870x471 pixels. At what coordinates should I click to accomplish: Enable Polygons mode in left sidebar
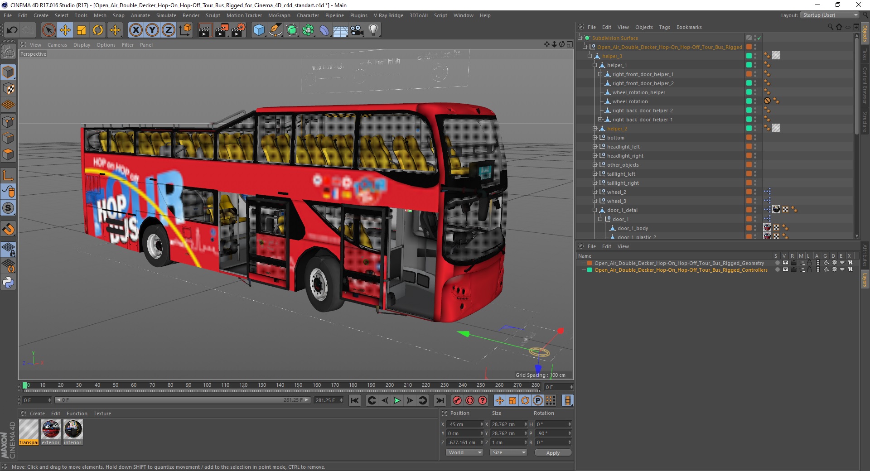click(x=8, y=154)
